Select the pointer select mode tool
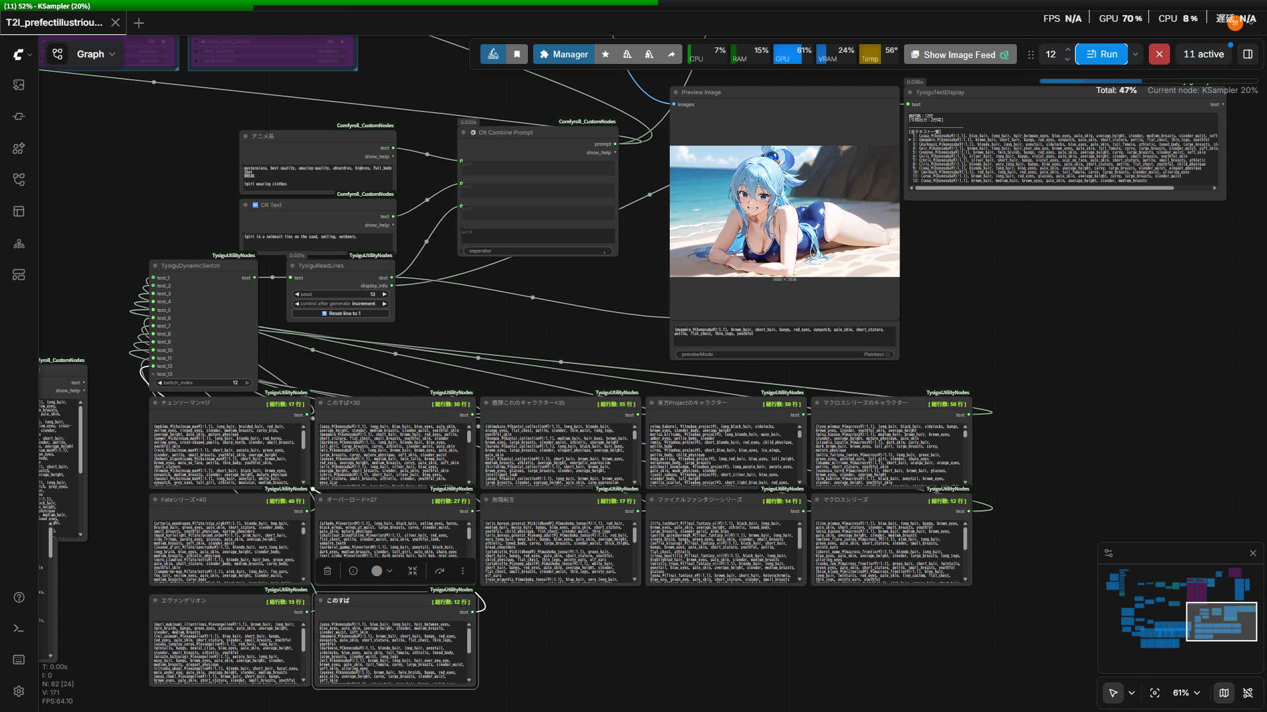The width and height of the screenshot is (1267, 712). [1113, 693]
